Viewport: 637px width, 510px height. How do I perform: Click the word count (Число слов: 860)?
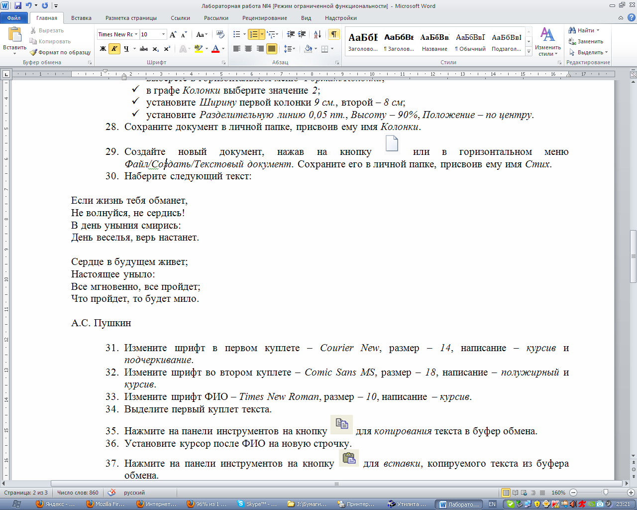click(x=78, y=493)
